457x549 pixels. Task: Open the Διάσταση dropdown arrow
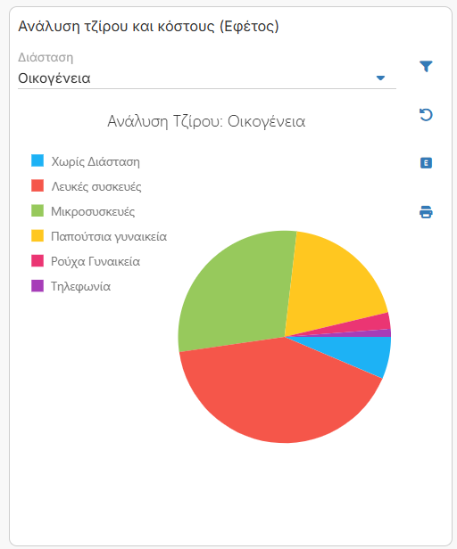pyautogui.click(x=380, y=78)
